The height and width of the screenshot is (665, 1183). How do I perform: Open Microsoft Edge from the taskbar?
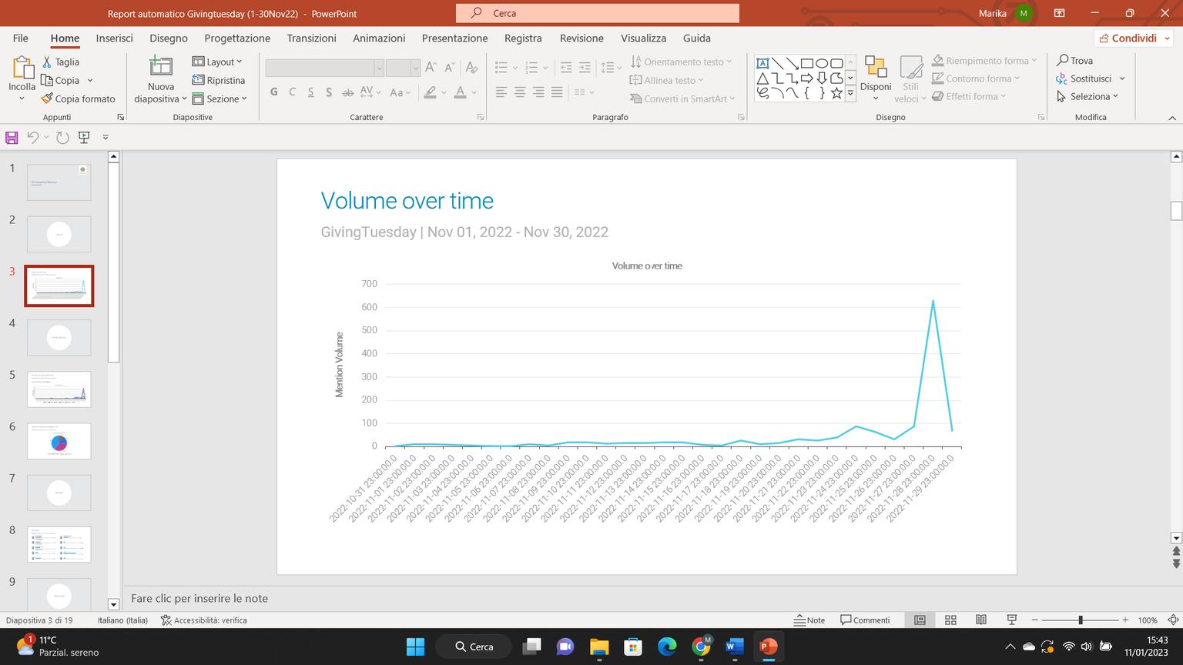pos(667,647)
